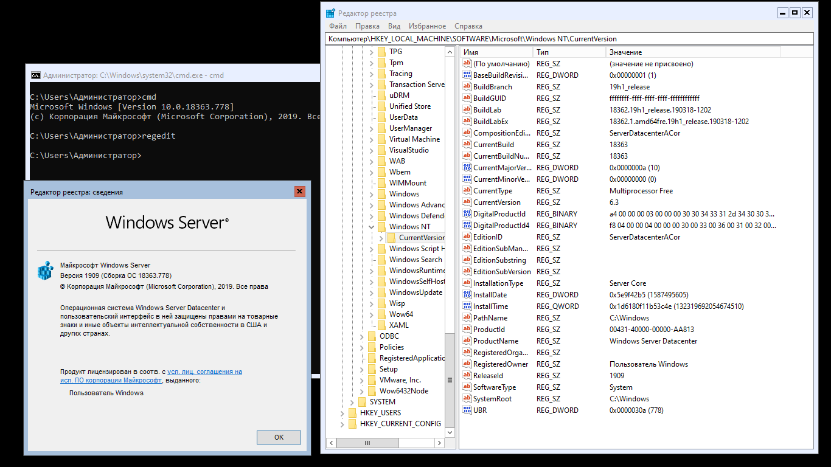This screenshot has height=467, width=831.
Task: Open the Избранное menu
Action: click(427, 26)
